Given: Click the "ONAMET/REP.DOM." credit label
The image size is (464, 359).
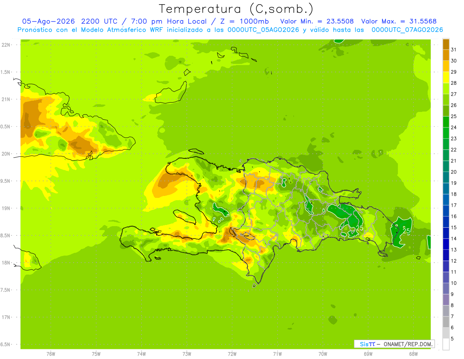Looking at the screenshot, I should coord(408,344).
